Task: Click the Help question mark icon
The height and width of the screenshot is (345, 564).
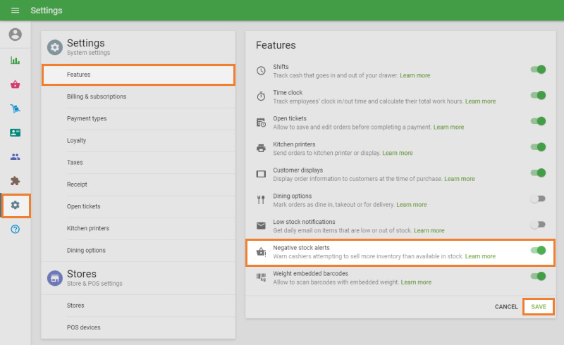Action: point(15,230)
